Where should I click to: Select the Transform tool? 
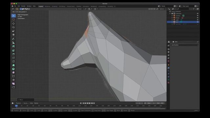(13, 35)
